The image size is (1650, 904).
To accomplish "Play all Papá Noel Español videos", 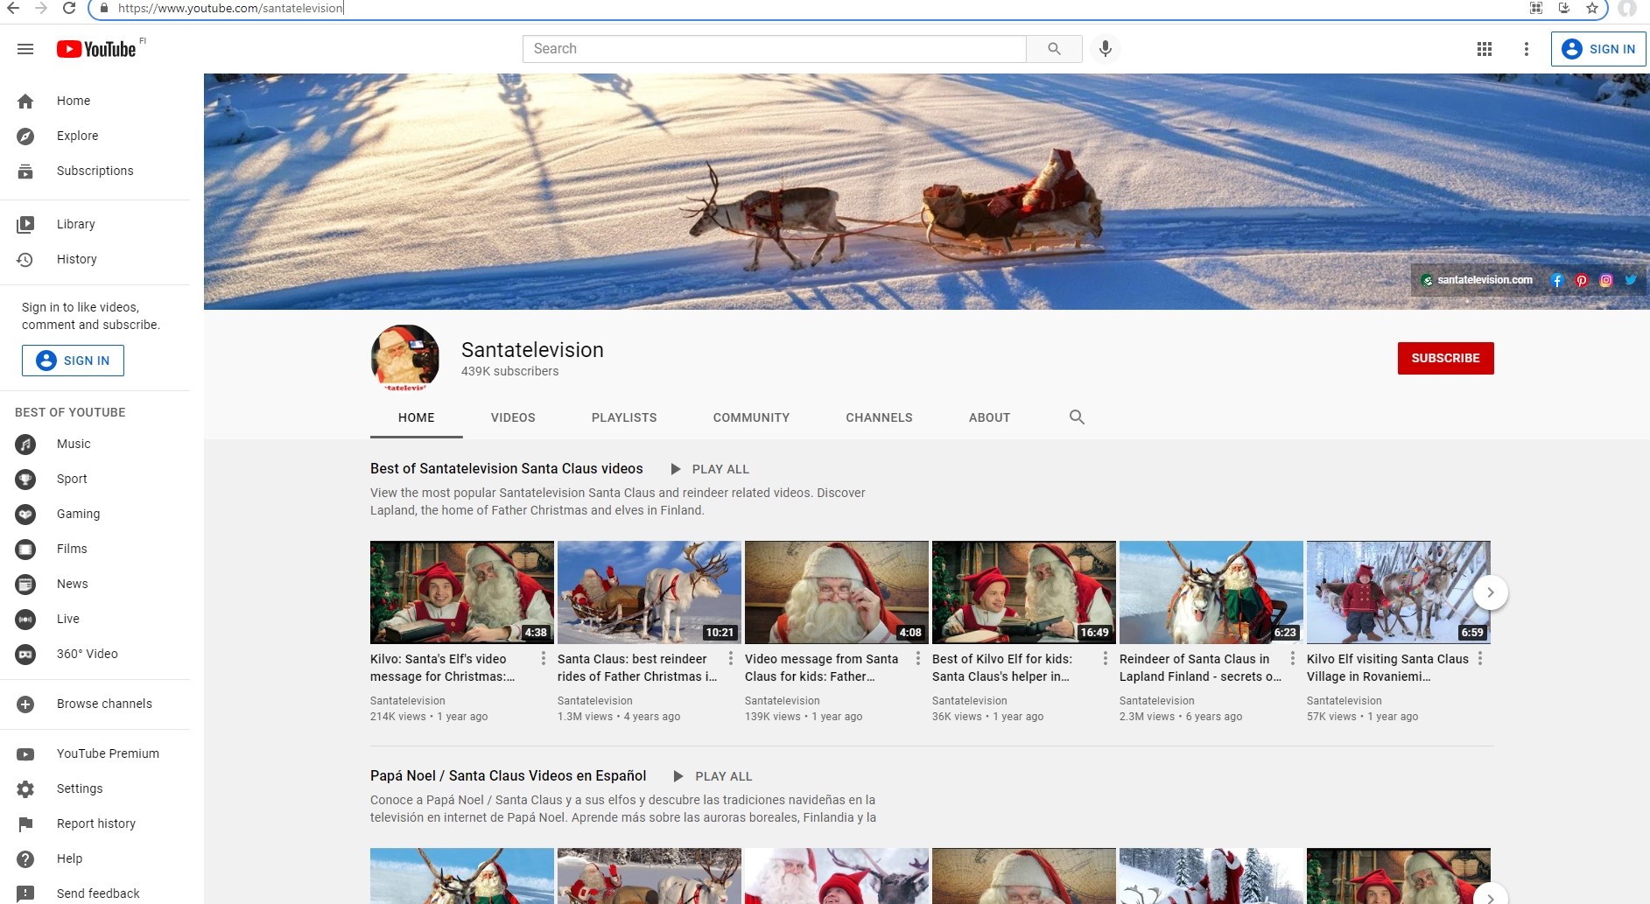I will 713,776.
